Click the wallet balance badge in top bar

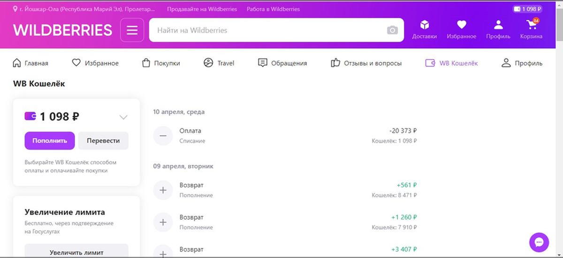528,9
